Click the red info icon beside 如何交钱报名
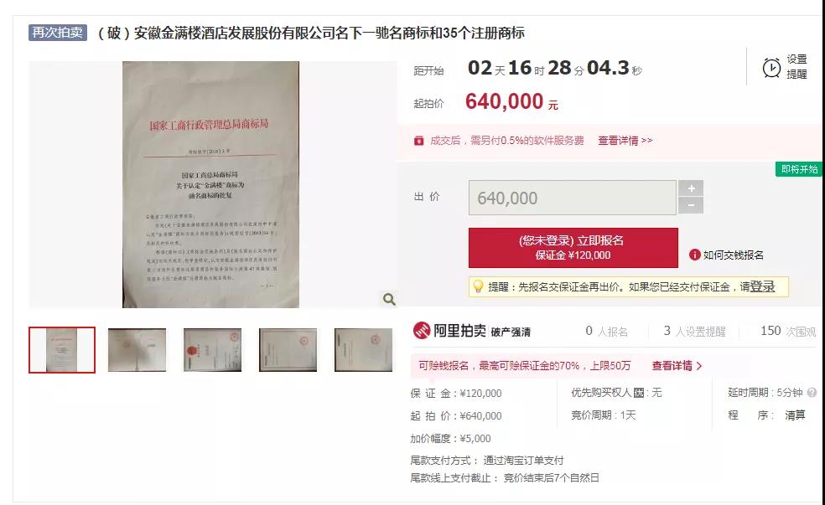This screenshot has height=505, width=825. pos(694,255)
